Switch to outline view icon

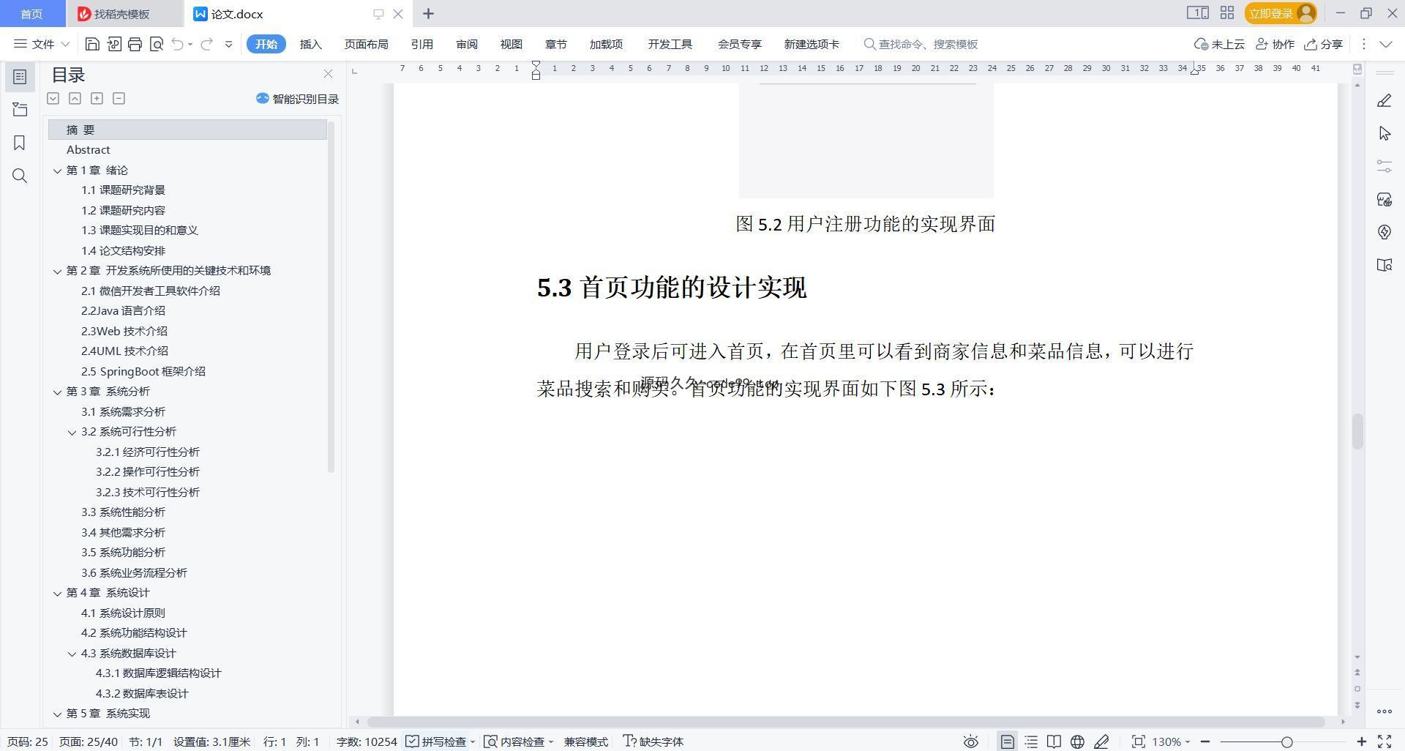(x=1031, y=741)
